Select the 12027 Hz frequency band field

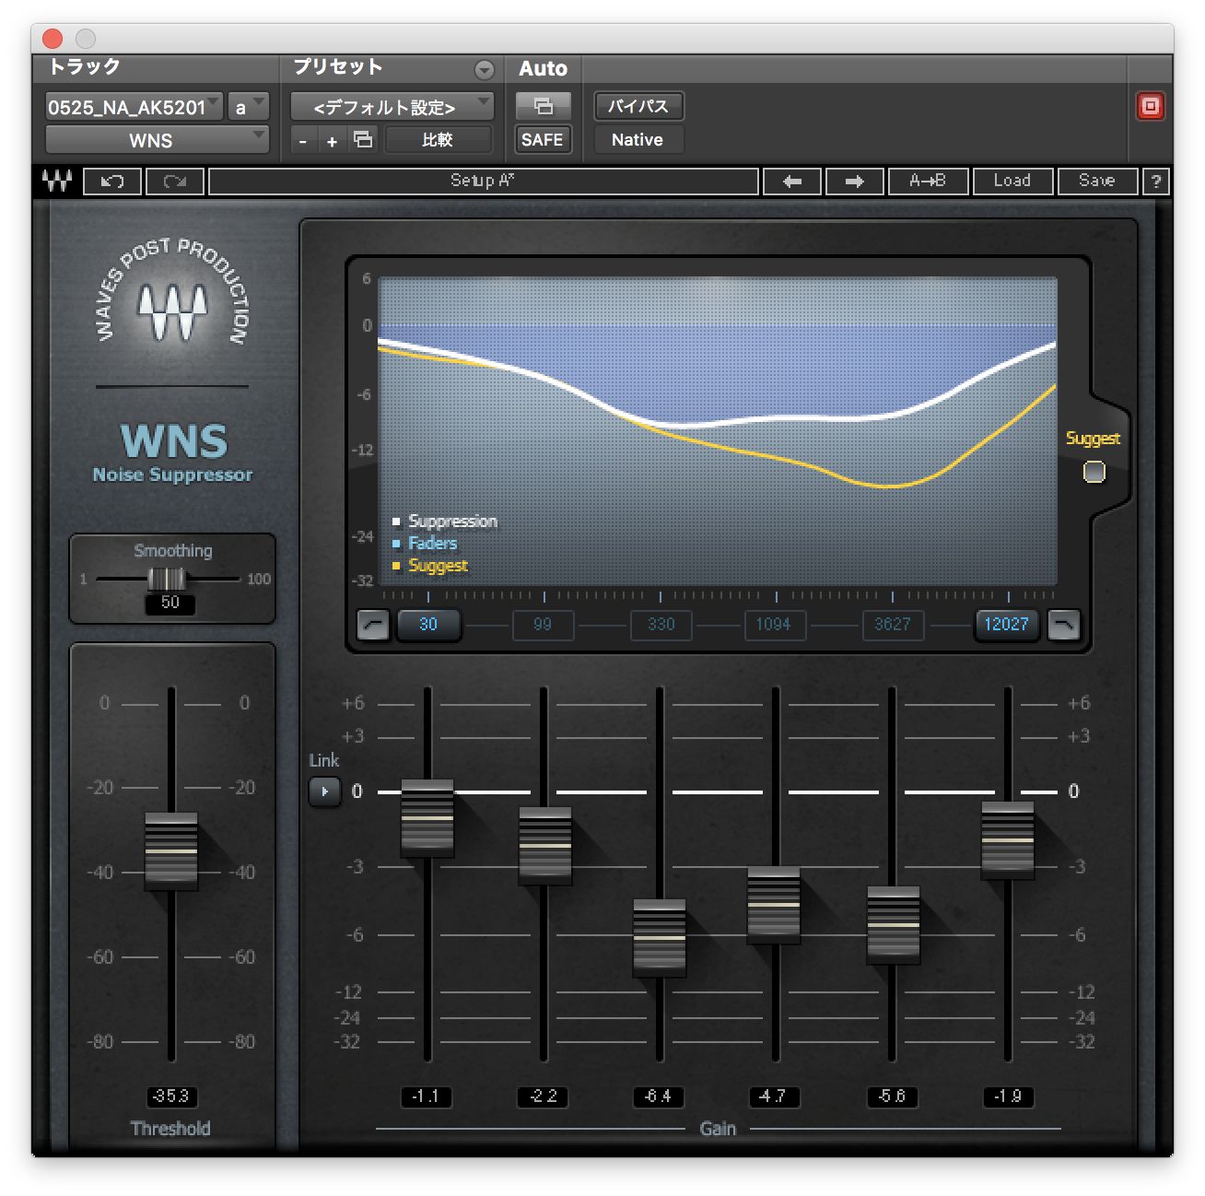coord(1006,625)
